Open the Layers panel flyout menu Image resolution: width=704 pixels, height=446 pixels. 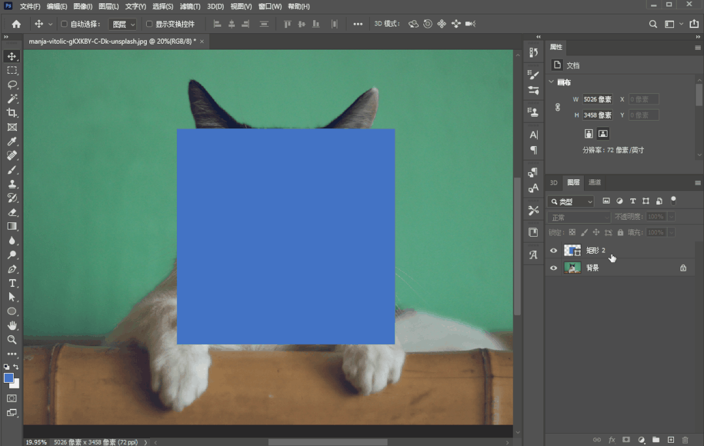(x=697, y=183)
